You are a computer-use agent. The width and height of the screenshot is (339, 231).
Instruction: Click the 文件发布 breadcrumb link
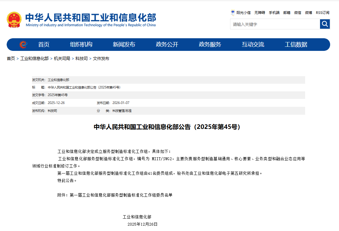101,58
